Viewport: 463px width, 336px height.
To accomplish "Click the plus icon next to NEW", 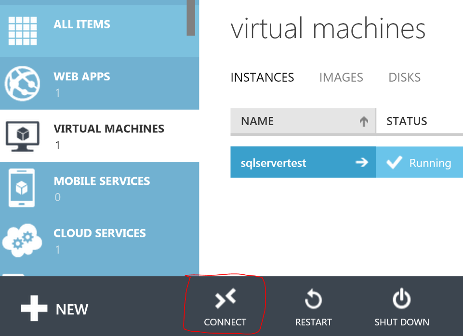I will [34, 308].
